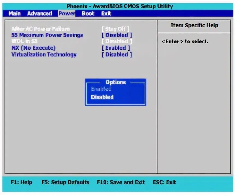Click the Stay Off value
The height and width of the screenshot is (195, 235).
pyautogui.click(x=116, y=29)
